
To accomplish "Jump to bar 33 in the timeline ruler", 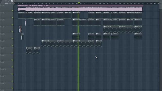I will 46,3.
